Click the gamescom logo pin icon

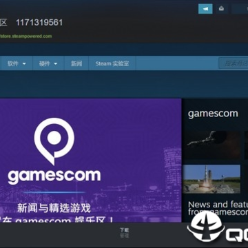54,141
